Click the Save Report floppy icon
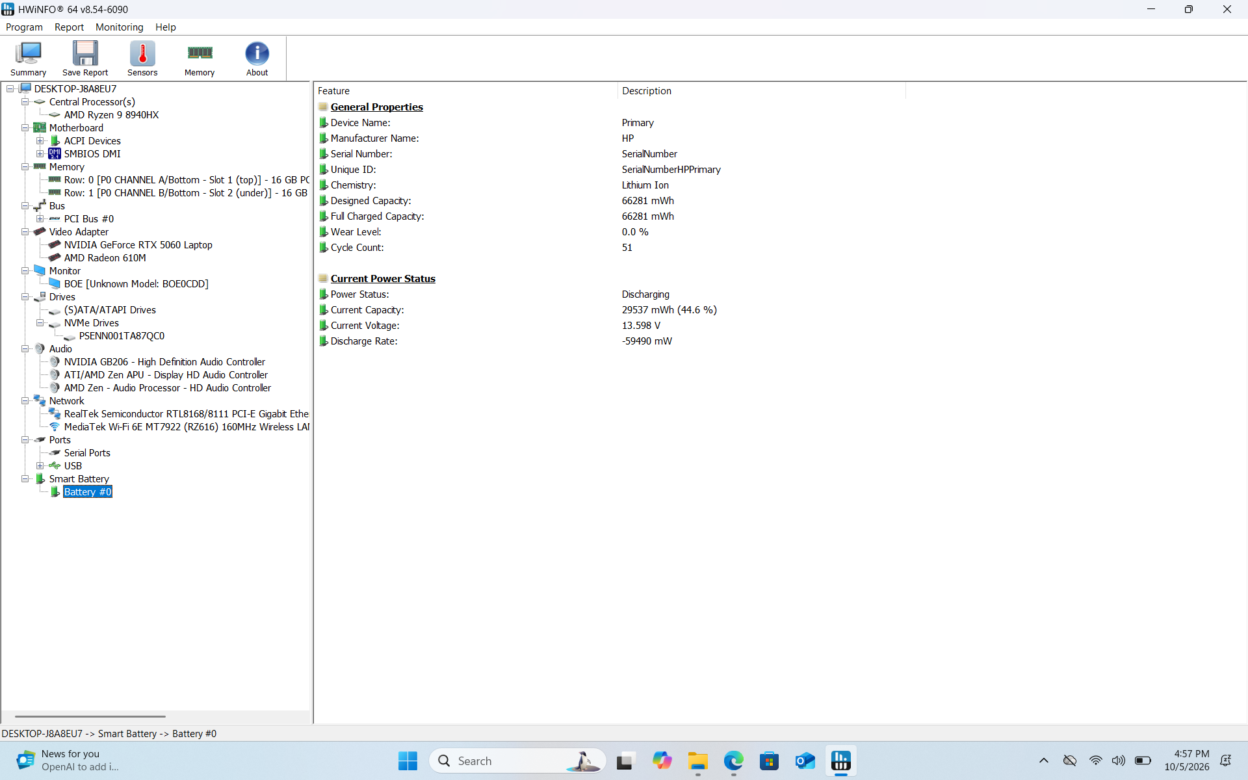1248x780 pixels. tap(85, 58)
